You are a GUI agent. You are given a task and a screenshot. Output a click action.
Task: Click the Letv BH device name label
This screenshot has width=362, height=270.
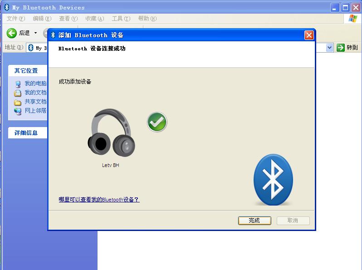coord(111,165)
